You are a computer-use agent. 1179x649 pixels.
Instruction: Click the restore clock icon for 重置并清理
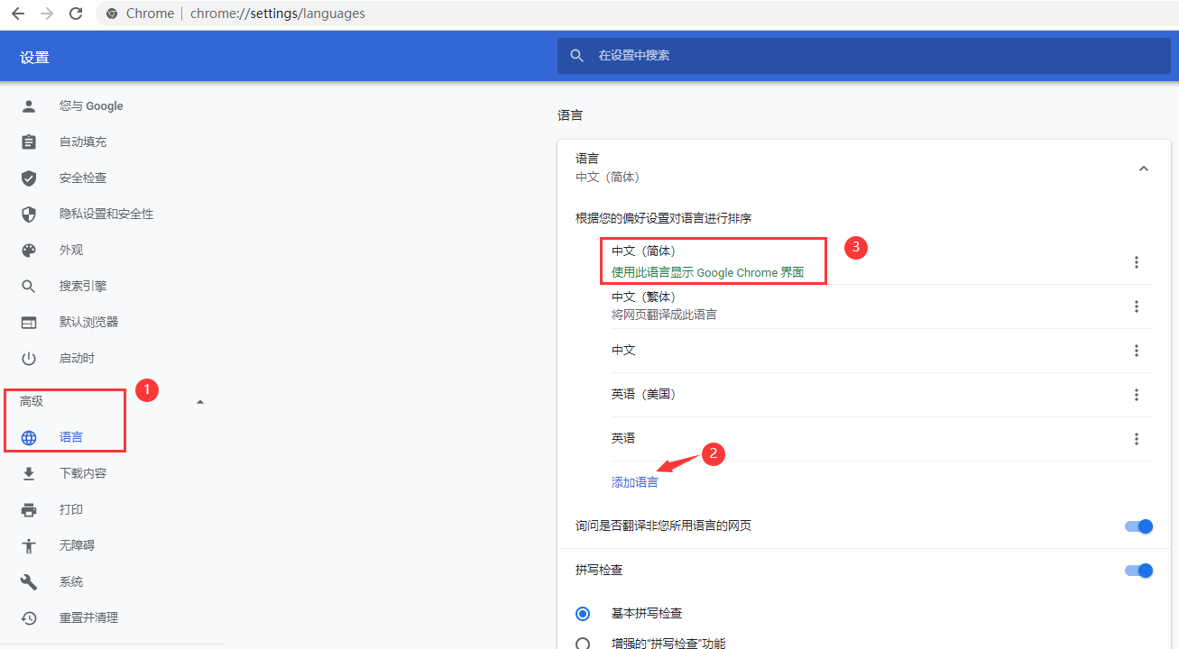coord(29,618)
